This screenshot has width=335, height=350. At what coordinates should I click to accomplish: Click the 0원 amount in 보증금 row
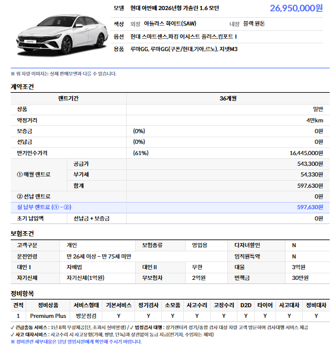point(319,131)
